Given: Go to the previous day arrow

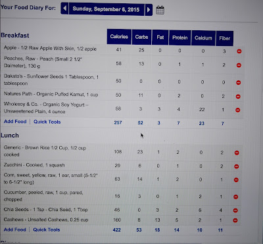Looking at the screenshot, I should click(64, 9).
